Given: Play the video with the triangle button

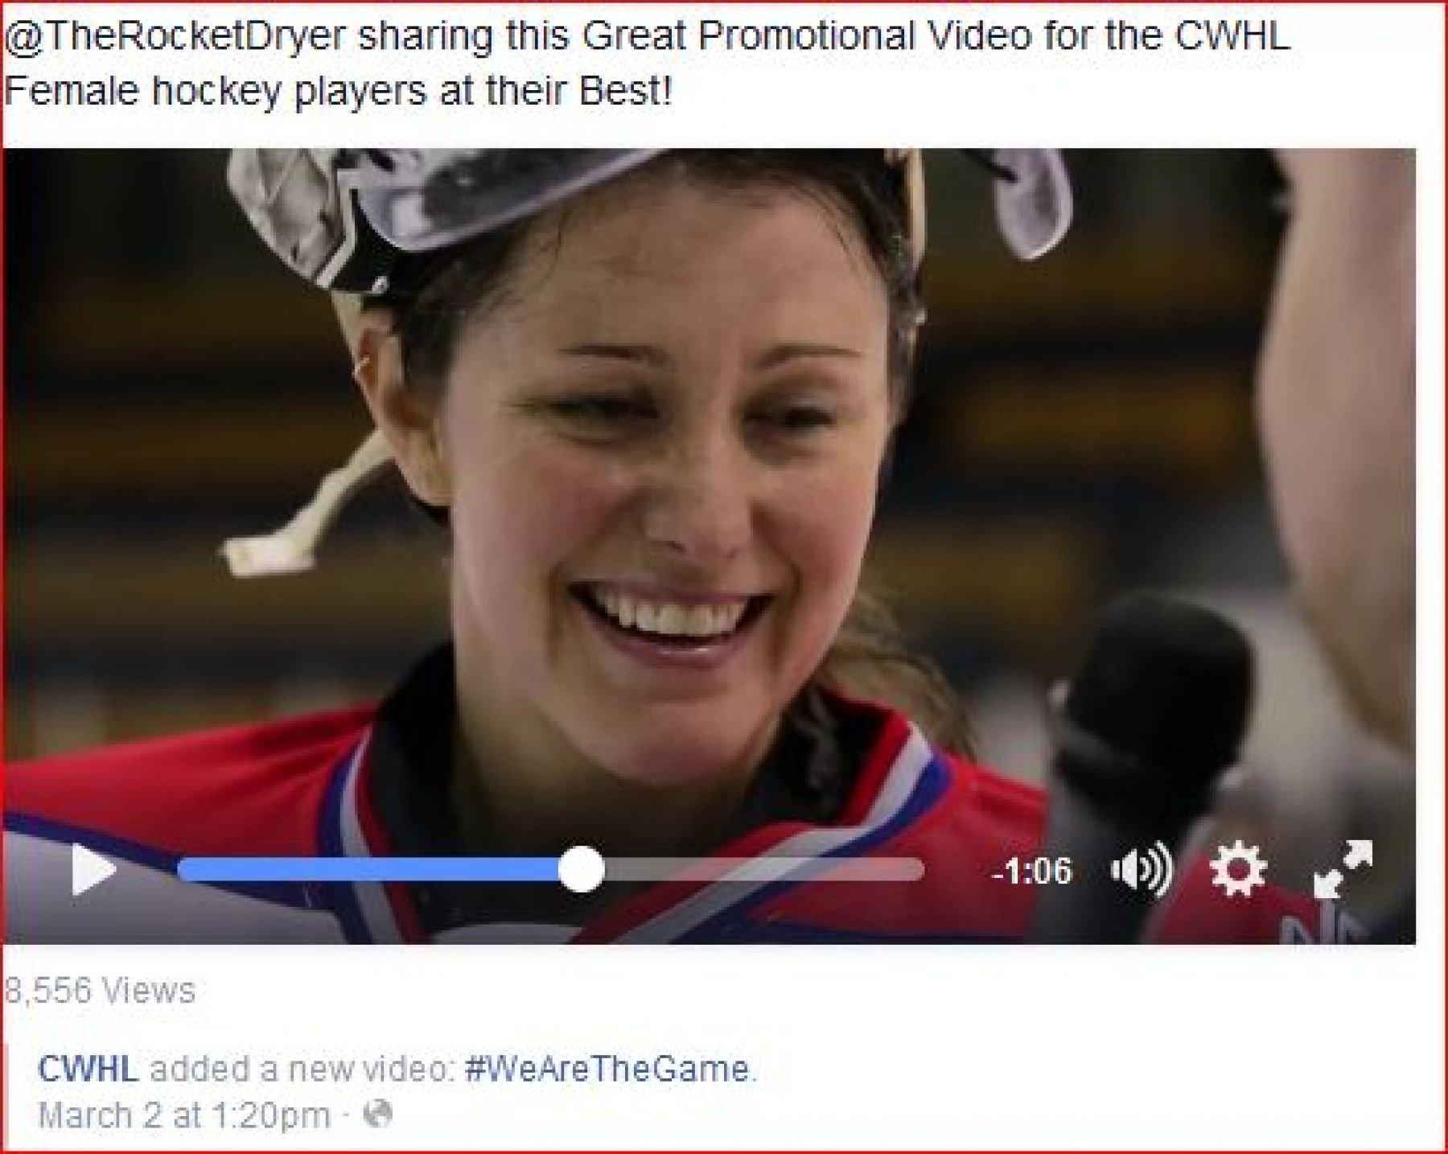Looking at the screenshot, I should click(x=93, y=869).
